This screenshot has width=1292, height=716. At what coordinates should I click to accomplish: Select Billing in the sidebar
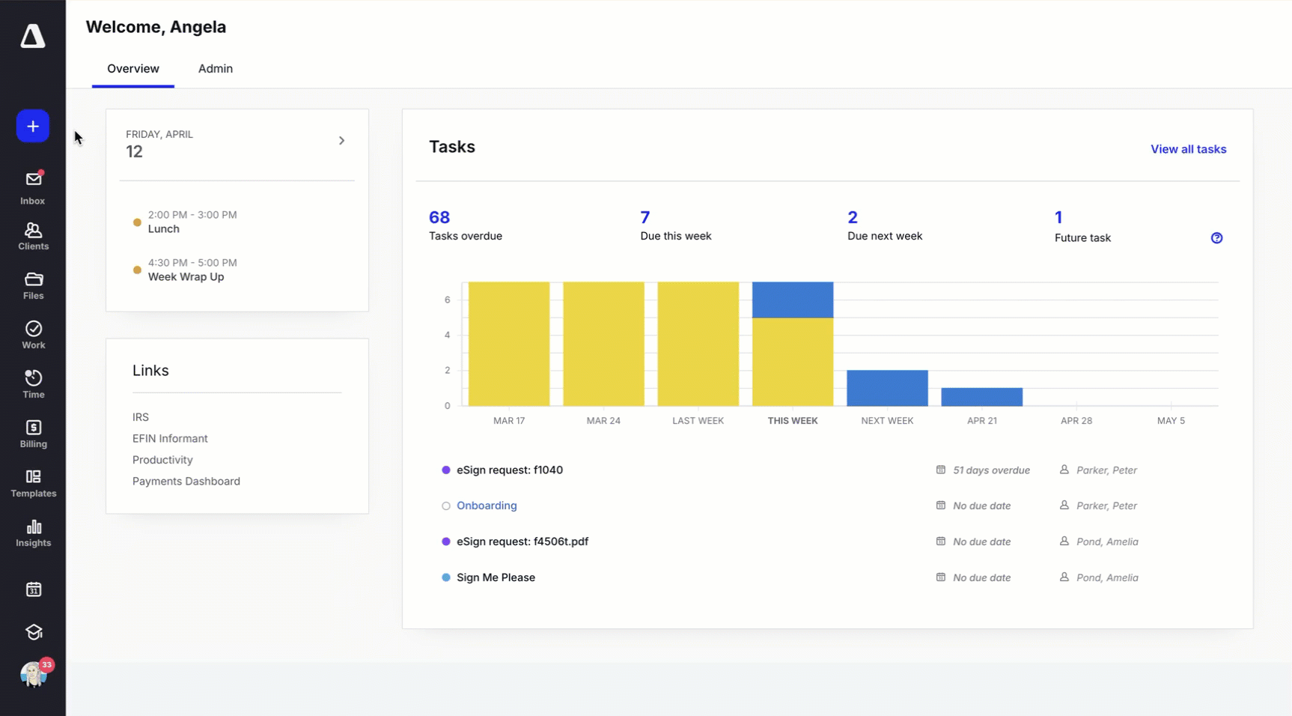33,434
